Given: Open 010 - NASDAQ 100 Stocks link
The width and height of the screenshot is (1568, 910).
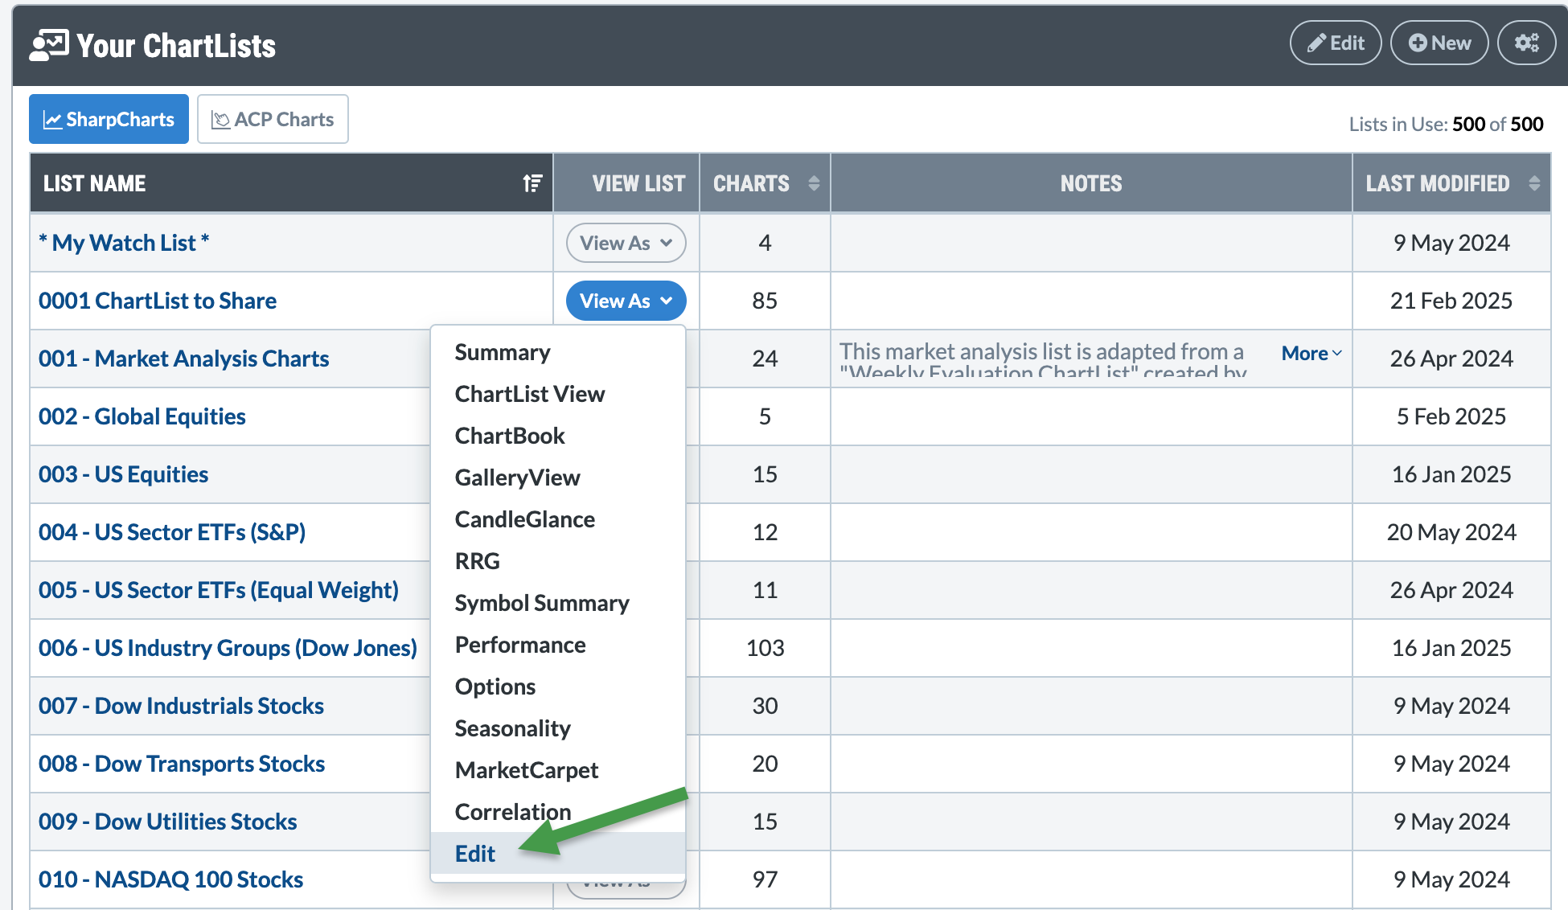Looking at the screenshot, I should (x=170, y=879).
